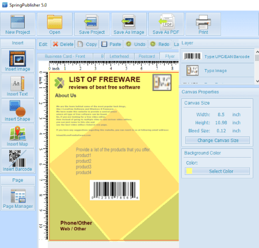Select the Phone/Other text
This screenshot has width=259, height=248.
pyautogui.click(x=77, y=223)
